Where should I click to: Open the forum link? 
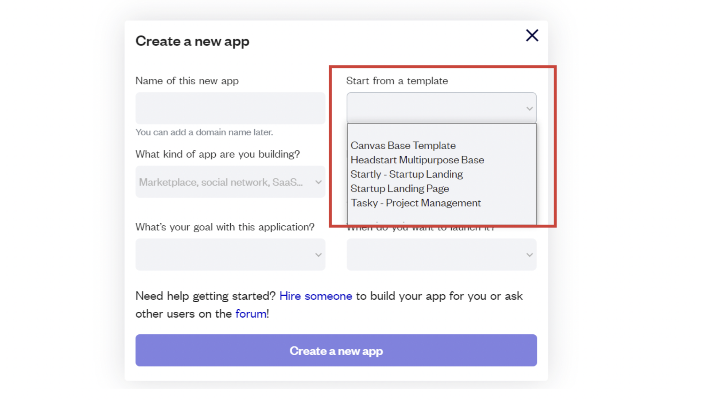(251, 314)
